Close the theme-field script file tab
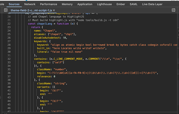 tap(54, 10)
